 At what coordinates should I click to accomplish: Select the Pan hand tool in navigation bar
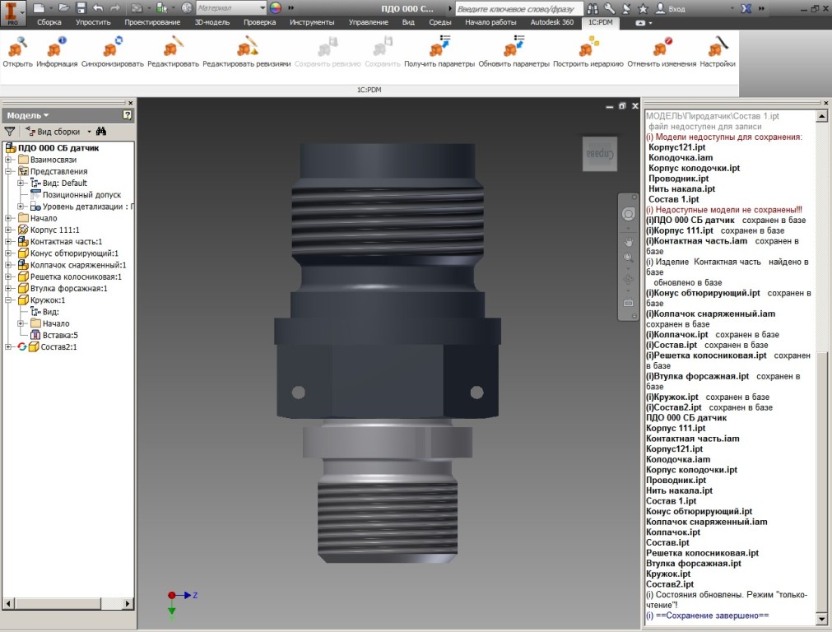coord(628,241)
